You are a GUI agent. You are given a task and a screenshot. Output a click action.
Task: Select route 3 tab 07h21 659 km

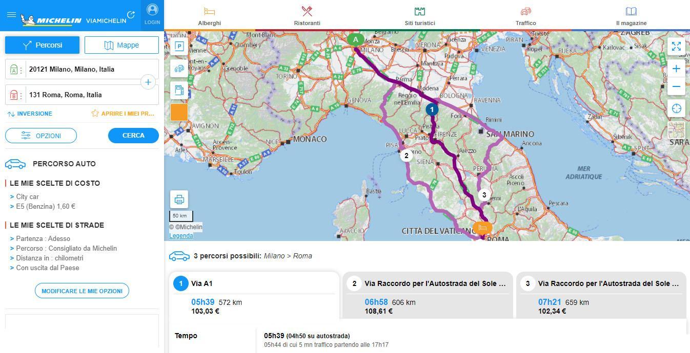pyautogui.click(x=601, y=296)
